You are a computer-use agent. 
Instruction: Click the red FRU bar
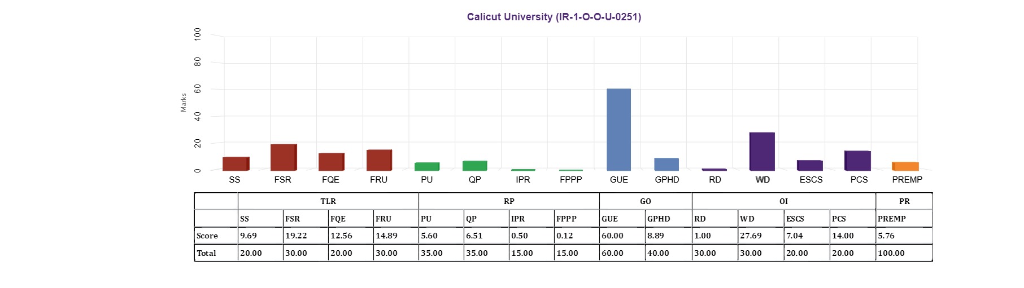pos(379,160)
